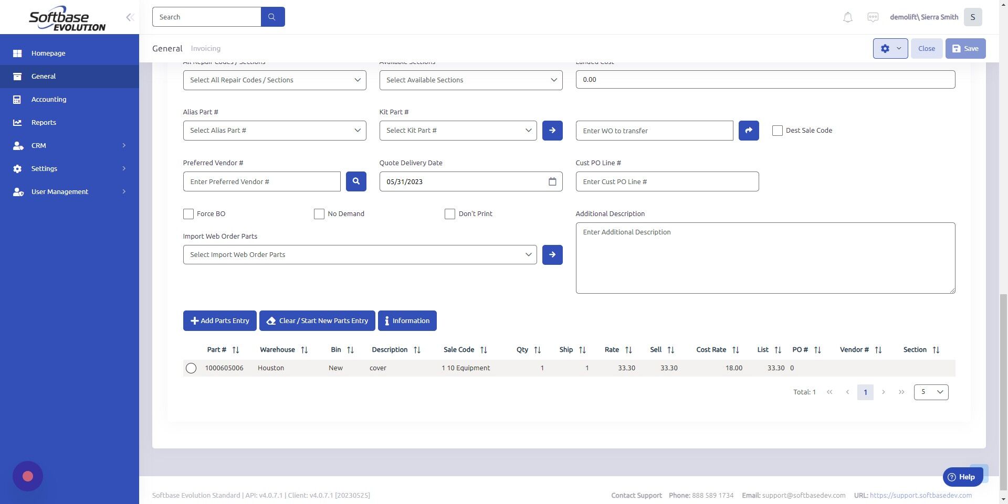The image size is (1008, 504).
Task: Click the Add Parts Entry button
Action: click(219, 320)
